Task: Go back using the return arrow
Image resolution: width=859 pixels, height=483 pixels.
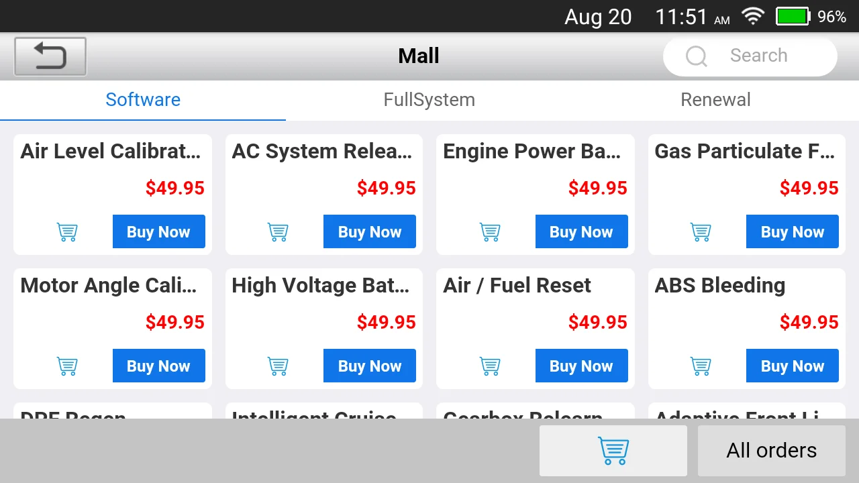Action: click(x=50, y=56)
